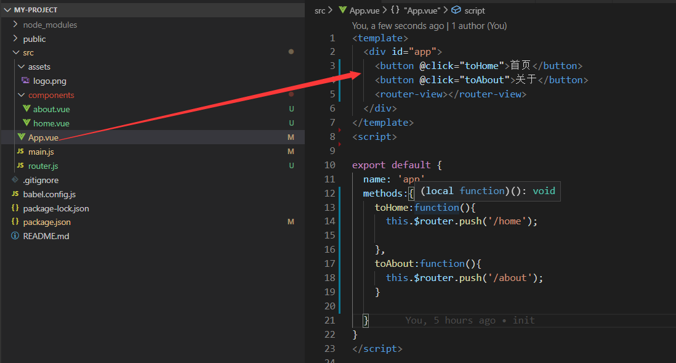
Task: Click the git icon beside .gitignore
Action: 15,179
